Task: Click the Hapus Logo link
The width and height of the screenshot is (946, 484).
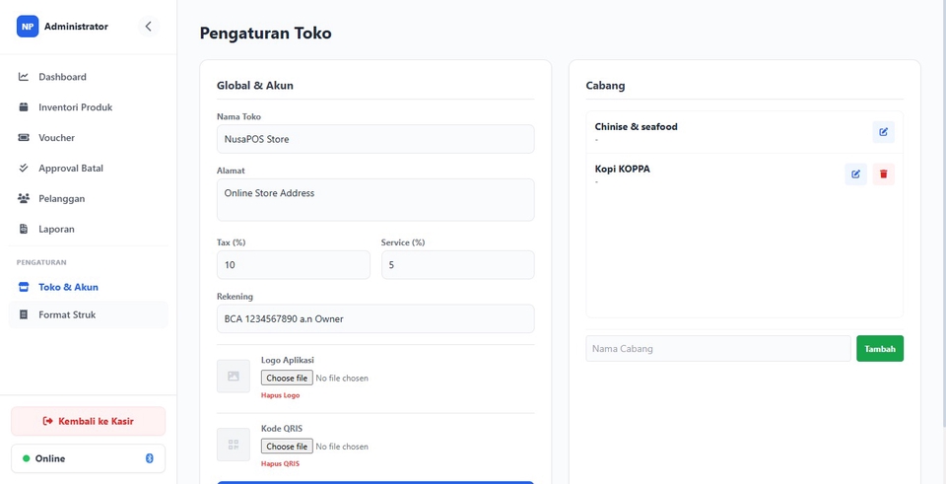Action: pyautogui.click(x=280, y=395)
